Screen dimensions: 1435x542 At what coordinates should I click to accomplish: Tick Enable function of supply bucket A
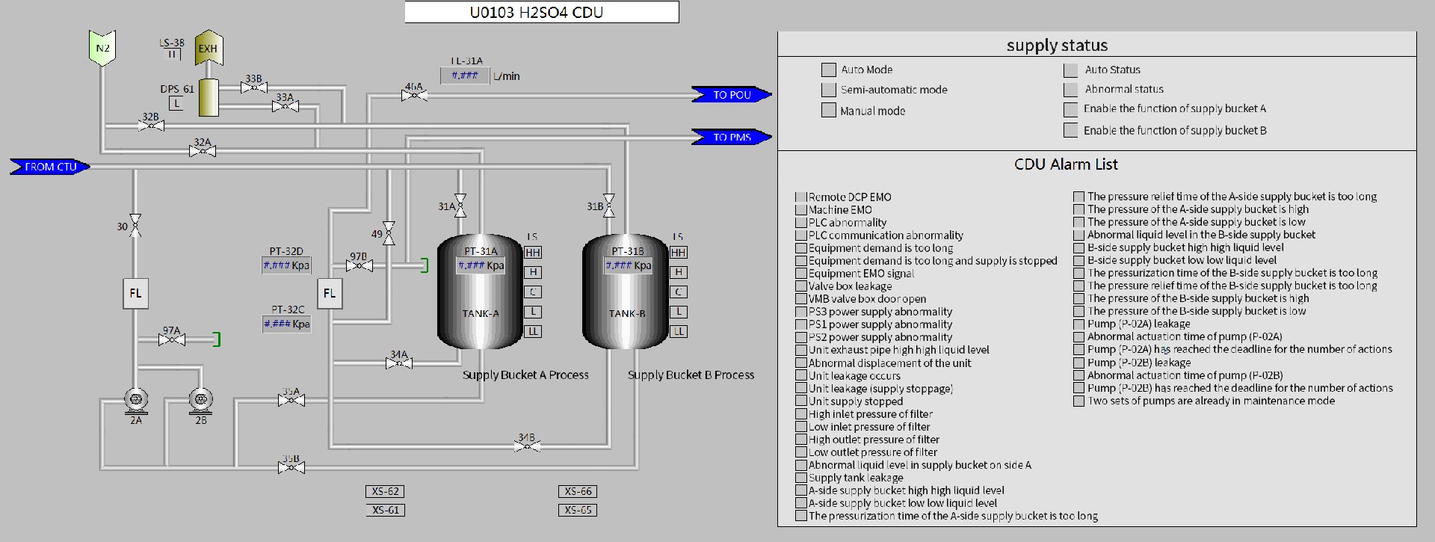tap(1070, 109)
